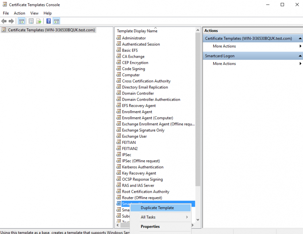This screenshot has width=303, height=234.
Task: Click the Properties toolbar icon
Action: pos(31,21)
